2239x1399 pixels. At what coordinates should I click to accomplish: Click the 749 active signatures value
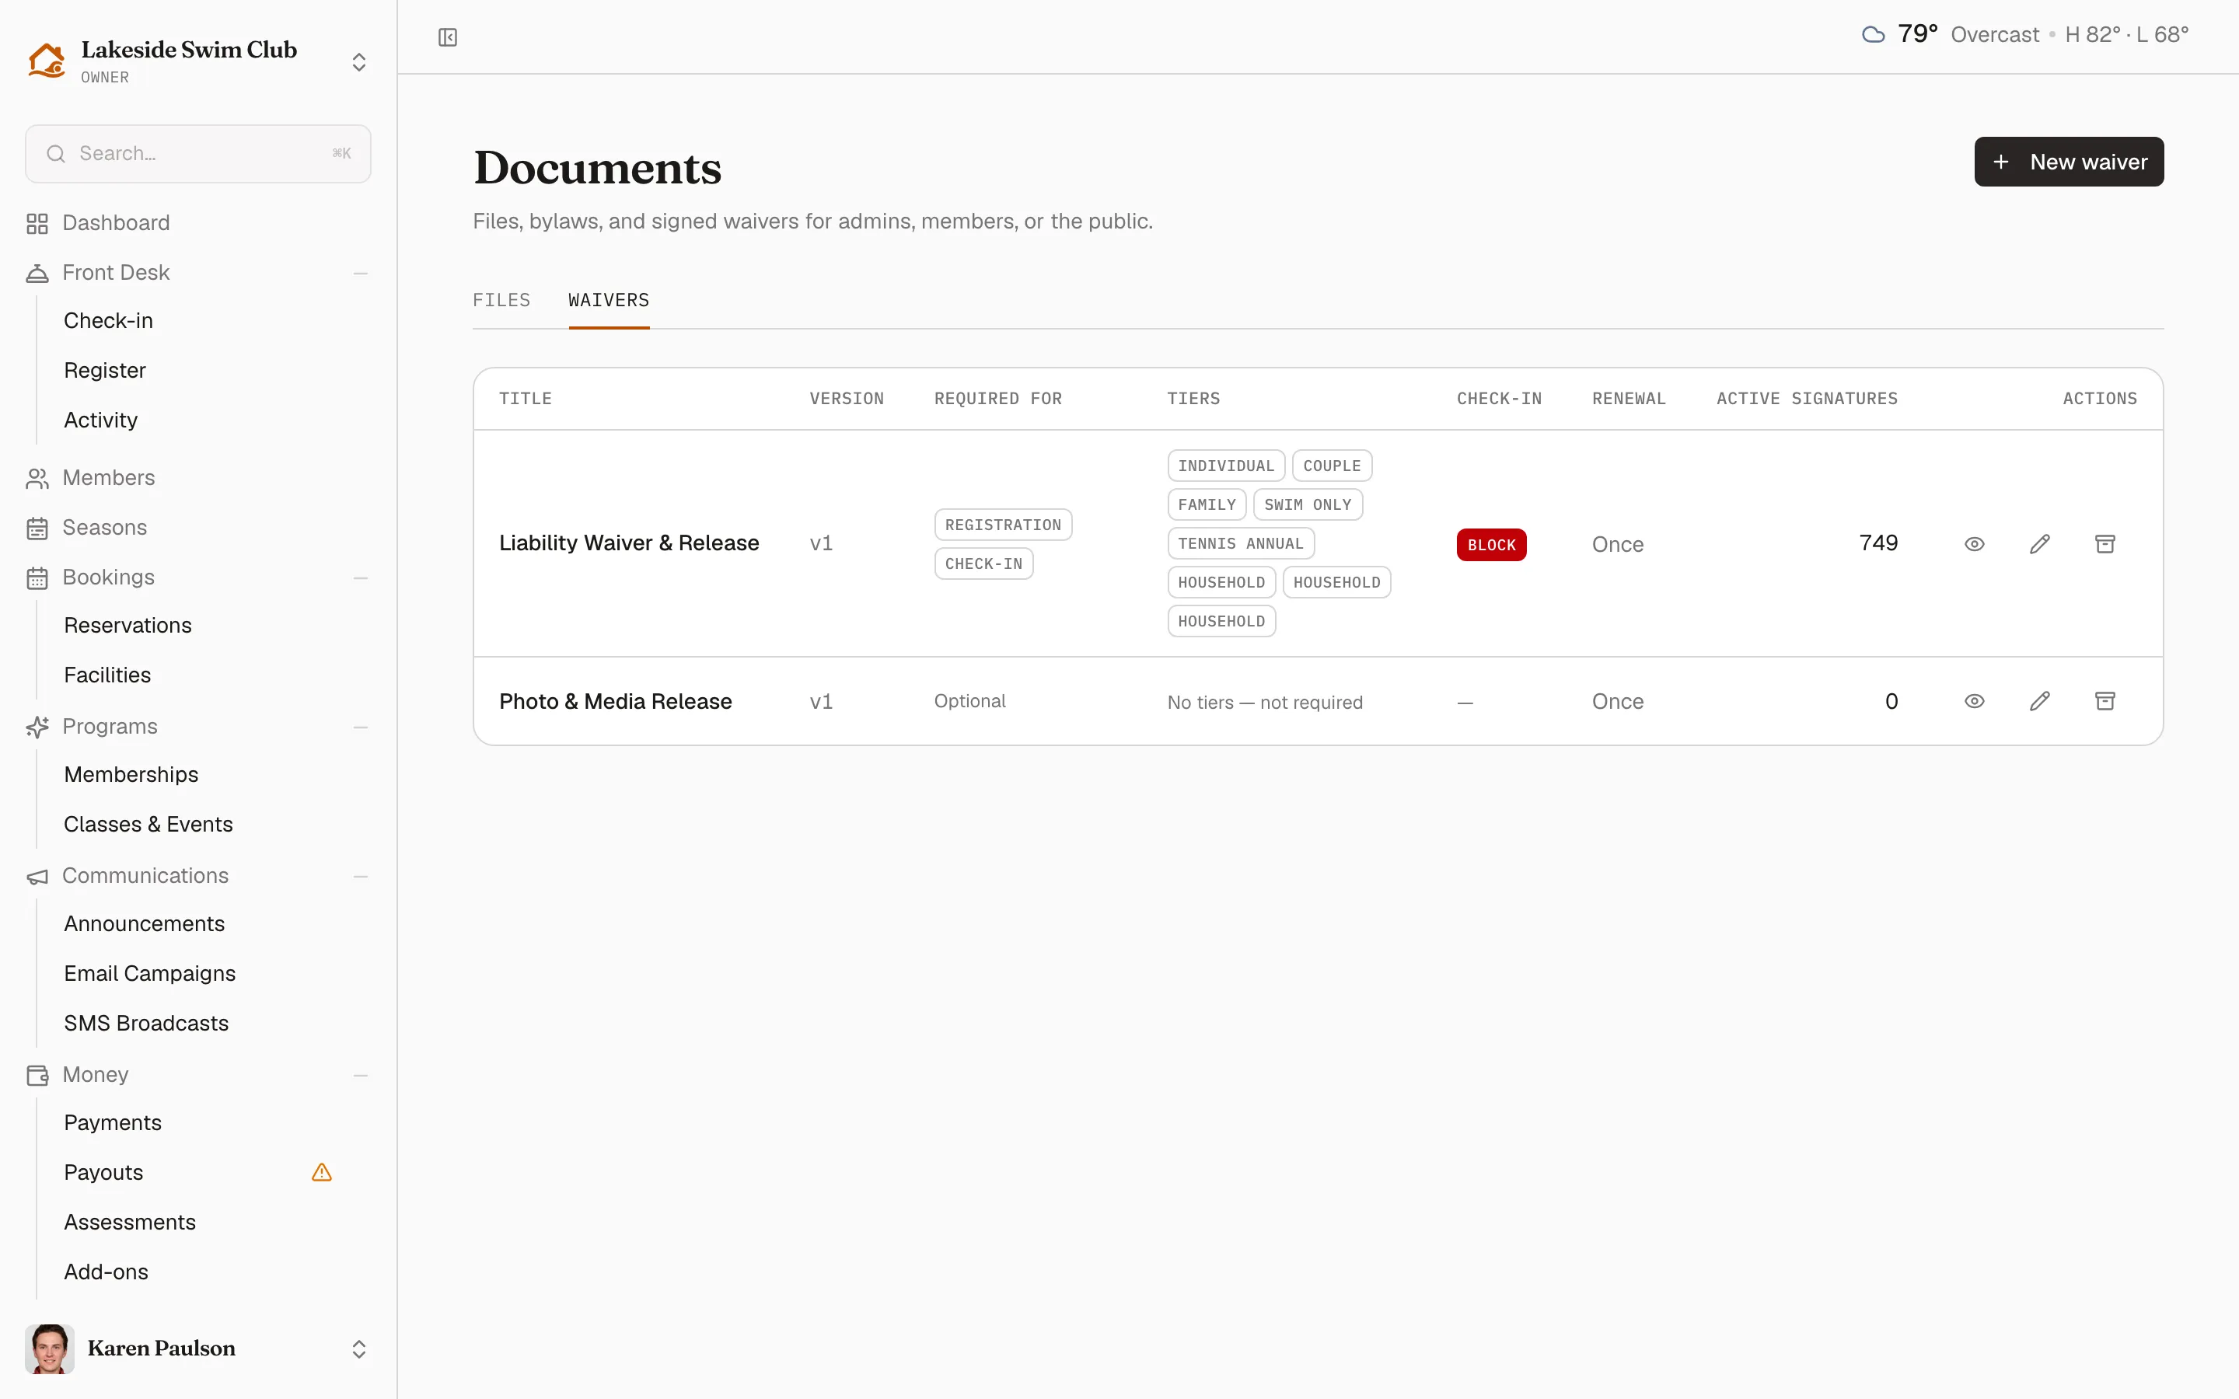[x=1878, y=543]
